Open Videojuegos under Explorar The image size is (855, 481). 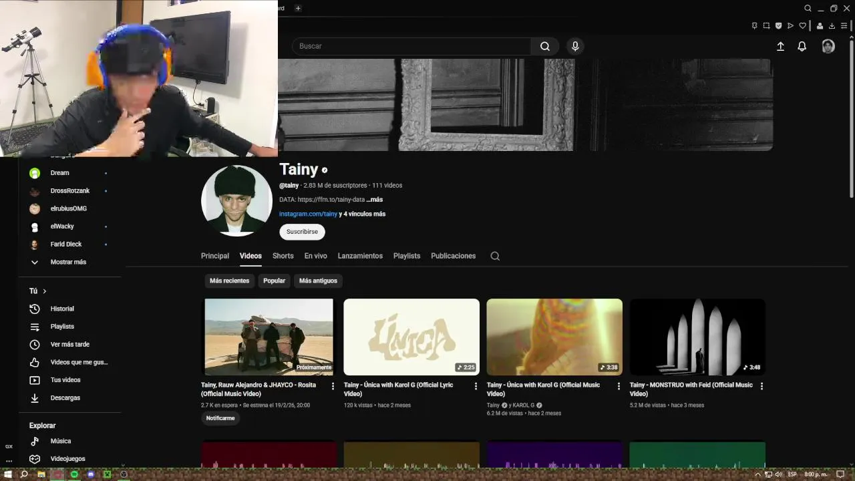(x=69, y=459)
